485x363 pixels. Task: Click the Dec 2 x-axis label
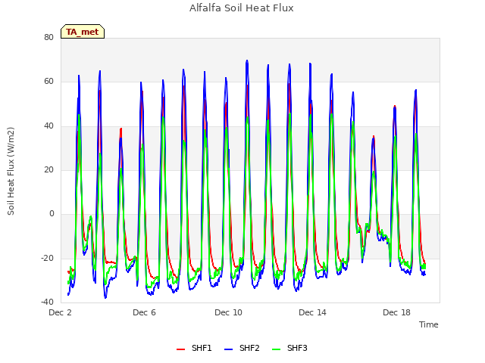click(x=60, y=312)
